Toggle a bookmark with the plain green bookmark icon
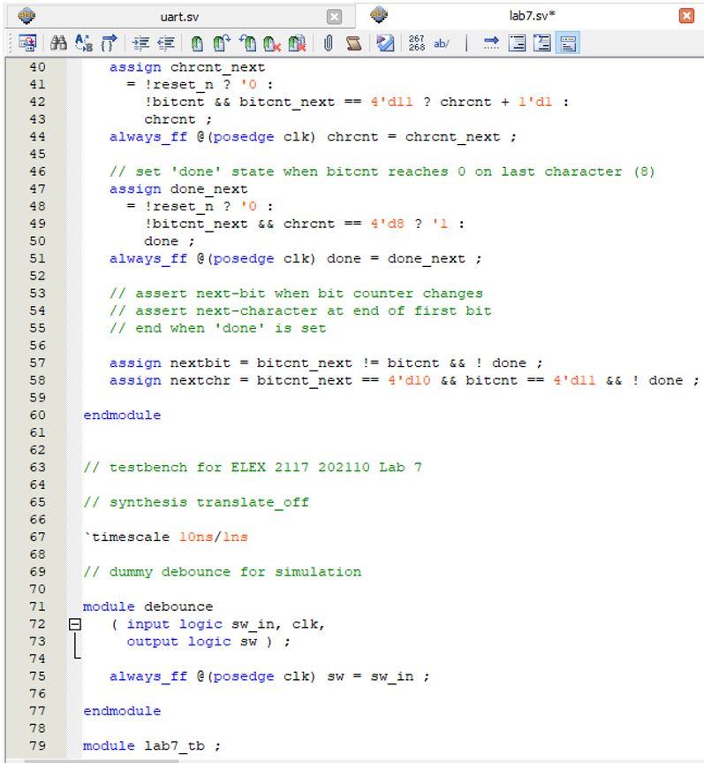Image resolution: width=704 pixels, height=763 pixels. click(x=197, y=43)
